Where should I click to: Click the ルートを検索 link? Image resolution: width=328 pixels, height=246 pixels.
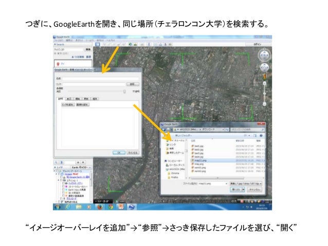[x=78, y=57]
